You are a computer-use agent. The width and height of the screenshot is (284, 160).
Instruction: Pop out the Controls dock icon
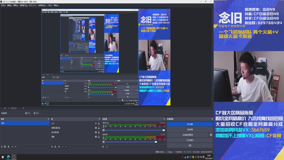212,119
